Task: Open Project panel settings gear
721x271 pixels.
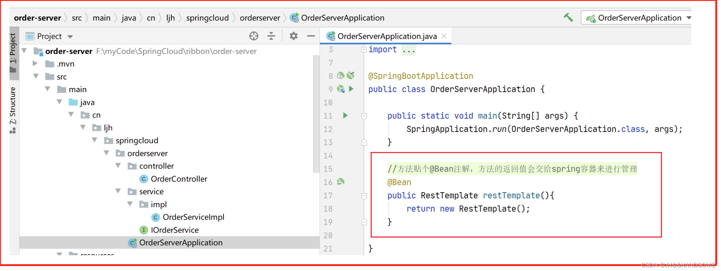Action: [x=294, y=36]
